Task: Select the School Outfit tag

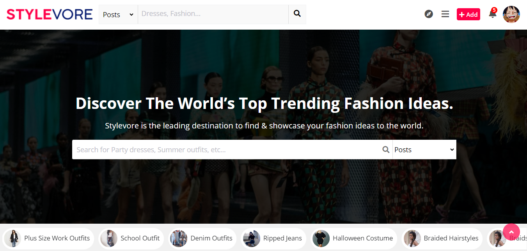Action: pyautogui.click(x=140, y=238)
